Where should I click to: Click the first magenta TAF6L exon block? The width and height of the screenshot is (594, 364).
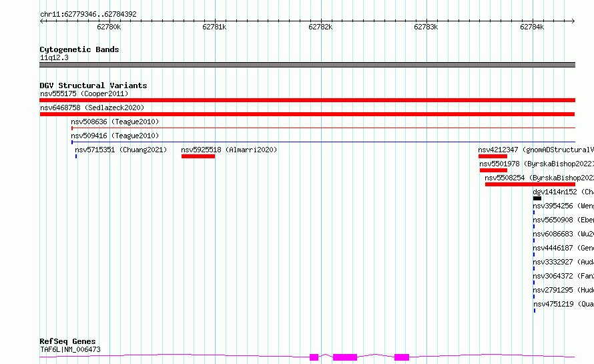(314, 357)
